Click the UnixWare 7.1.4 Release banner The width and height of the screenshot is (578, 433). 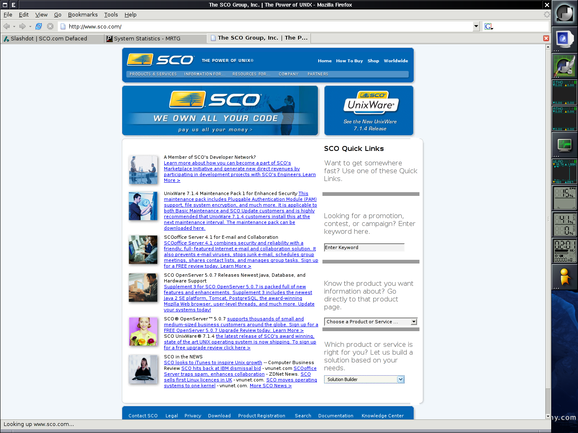(x=369, y=111)
